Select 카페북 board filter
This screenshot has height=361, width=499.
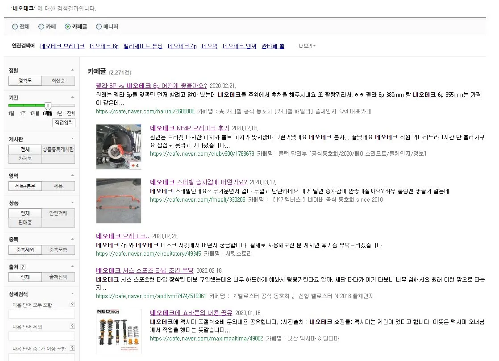pos(25,159)
